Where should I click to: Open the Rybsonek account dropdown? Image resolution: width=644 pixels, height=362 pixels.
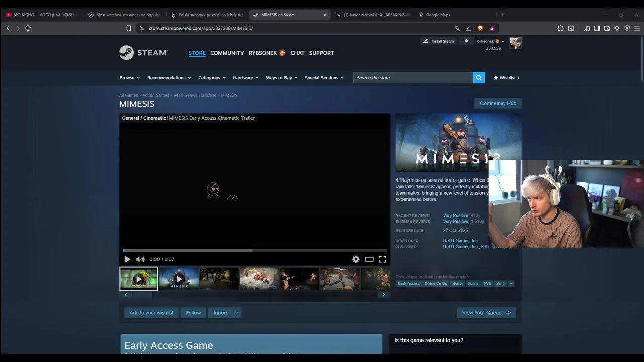pyautogui.click(x=491, y=41)
